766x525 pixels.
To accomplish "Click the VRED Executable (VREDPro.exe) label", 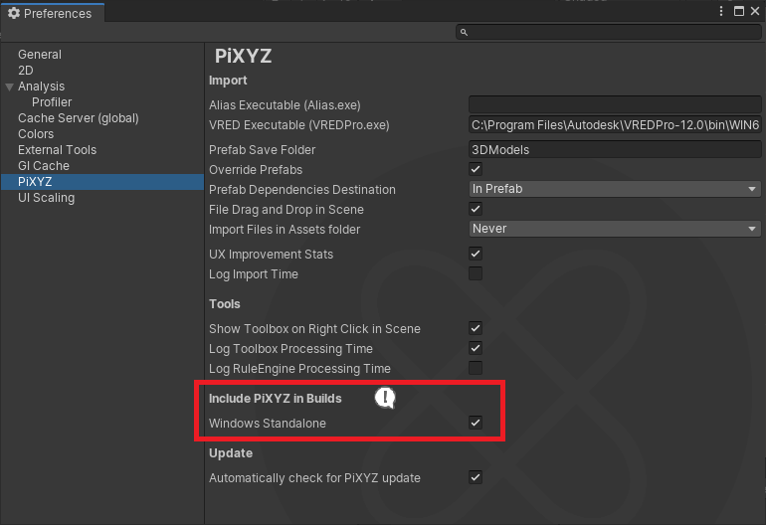I will point(299,125).
